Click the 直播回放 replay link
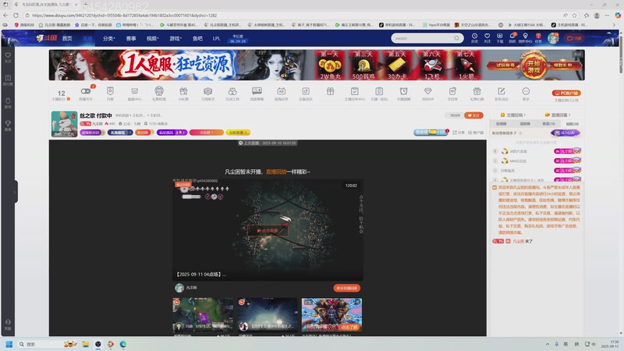 point(276,172)
